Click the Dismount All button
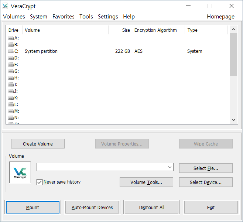This screenshot has height=222, width=243. tap(151, 207)
